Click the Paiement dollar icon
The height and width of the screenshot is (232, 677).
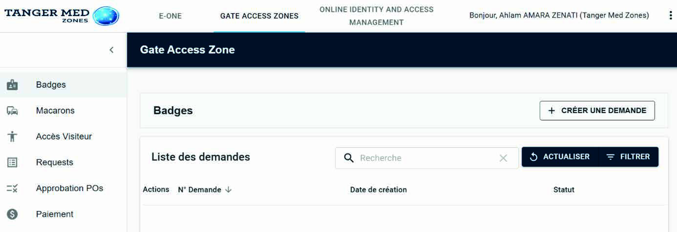click(x=12, y=214)
